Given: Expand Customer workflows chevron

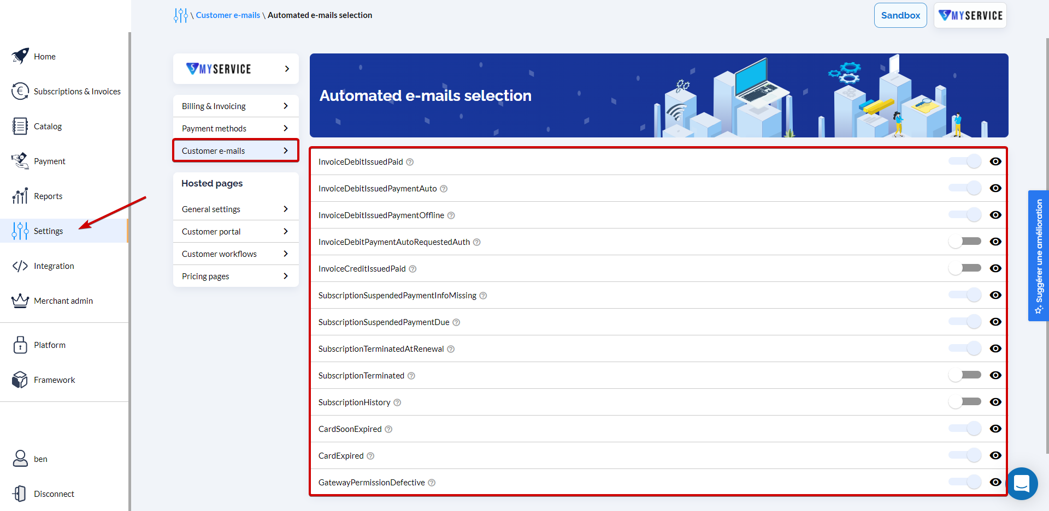Looking at the screenshot, I should (x=286, y=254).
